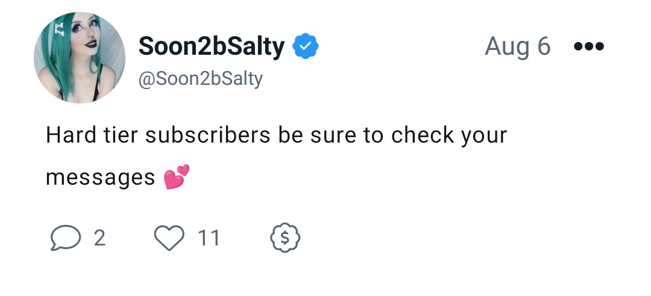The height and width of the screenshot is (296, 651).
Task: Click the words "check your" in the post
Action: pos(449,136)
